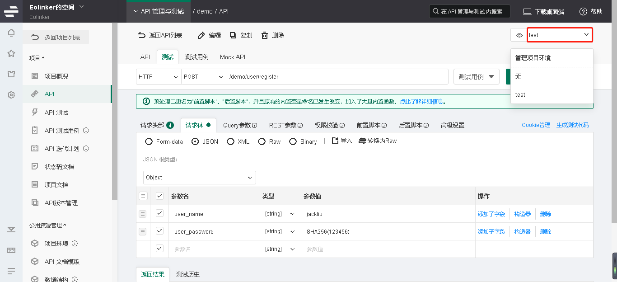The height and width of the screenshot is (282, 617).
Task: Toggle the header select-all checkbox
Action: (159, 196)
